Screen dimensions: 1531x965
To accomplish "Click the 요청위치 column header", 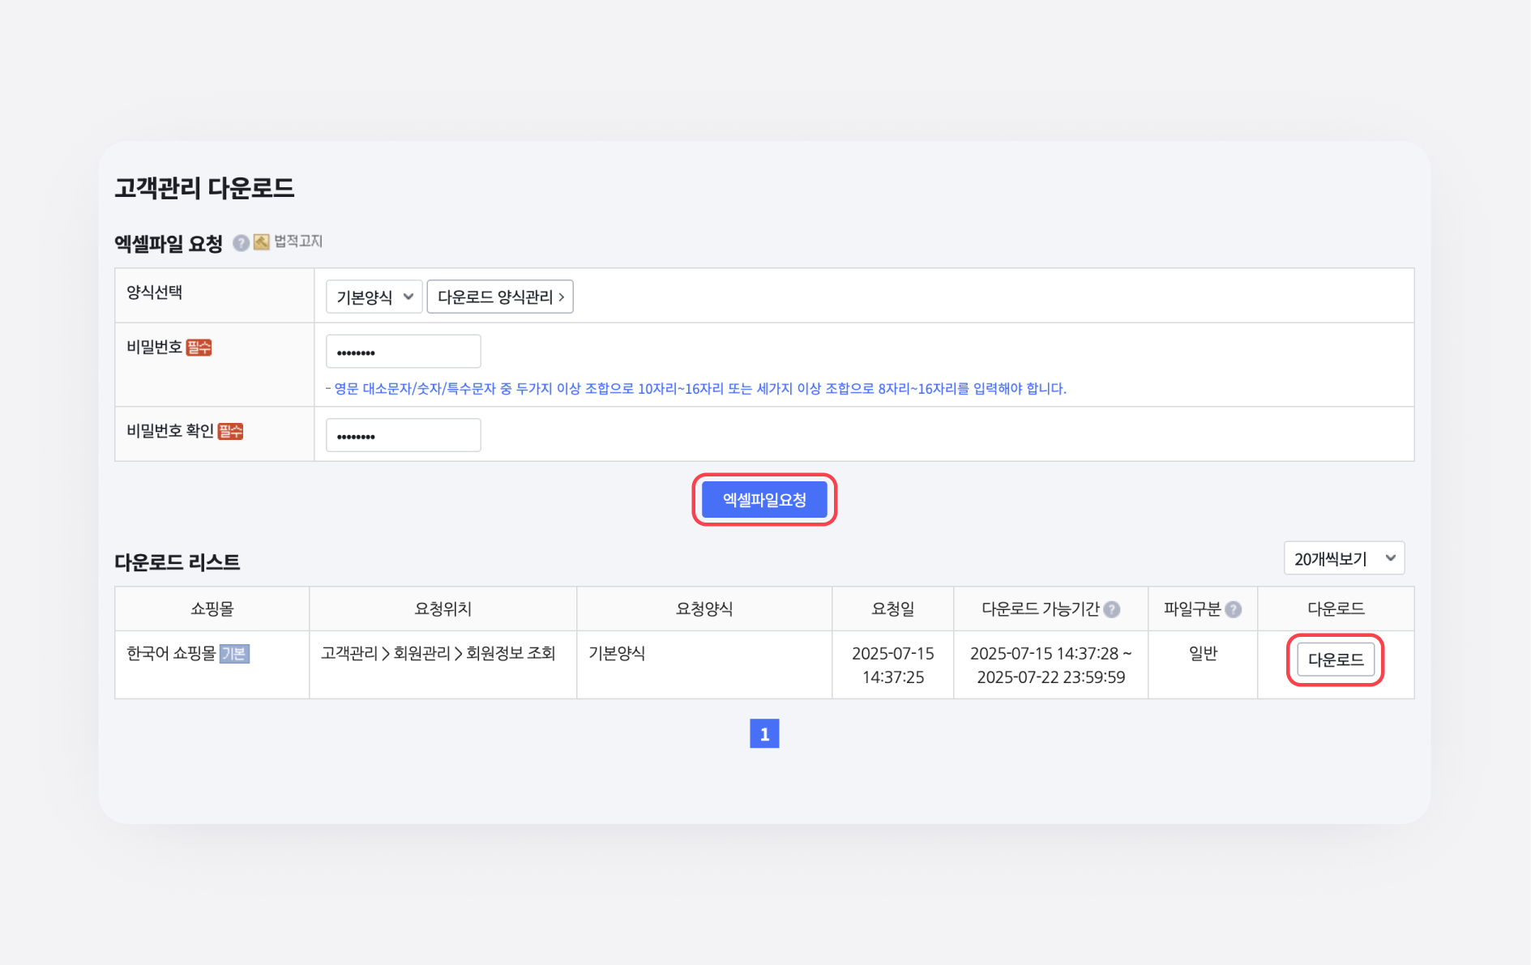I will tap(443, 608).
